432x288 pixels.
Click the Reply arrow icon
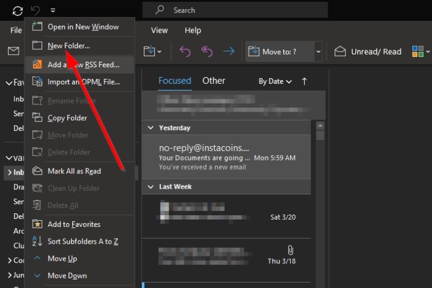point(185,51)
